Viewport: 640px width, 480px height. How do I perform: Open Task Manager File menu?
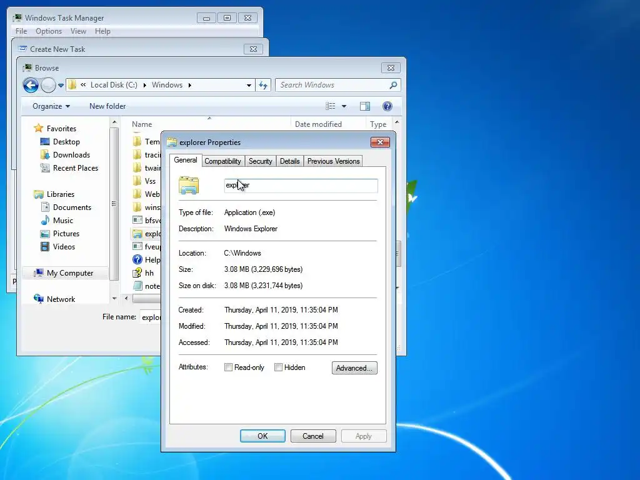click(x=21, y=31)
